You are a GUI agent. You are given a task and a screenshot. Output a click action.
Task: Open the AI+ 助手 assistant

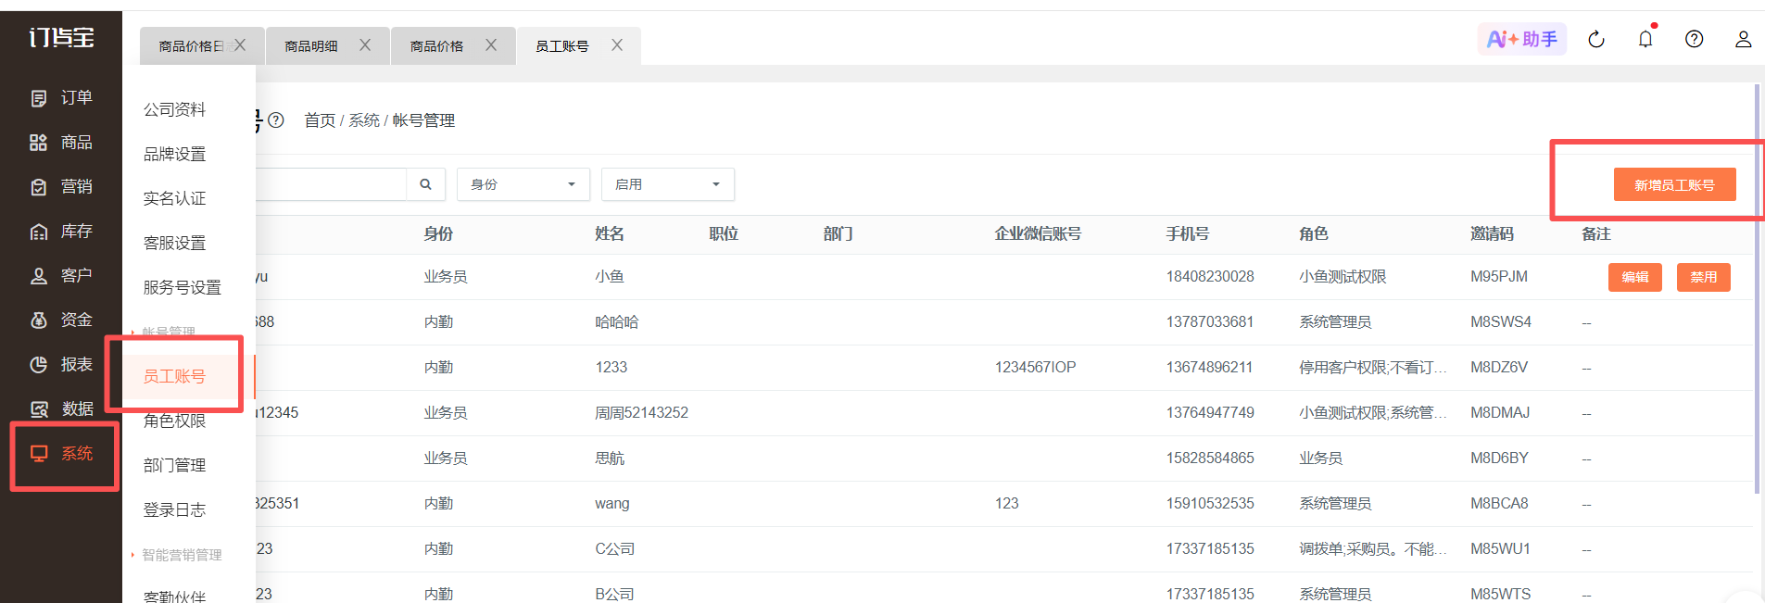coord(1521,39)
